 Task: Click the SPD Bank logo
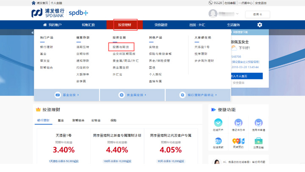pos(48,13)
